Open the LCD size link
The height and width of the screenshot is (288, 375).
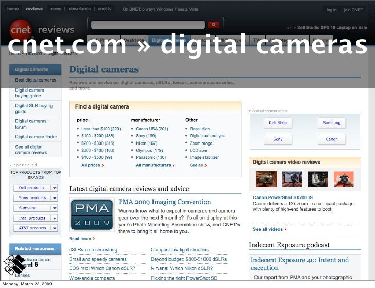(x=198, y=151)
